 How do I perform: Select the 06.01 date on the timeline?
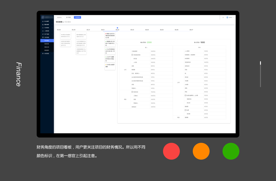pyautogui.click(x=103, y=30)
